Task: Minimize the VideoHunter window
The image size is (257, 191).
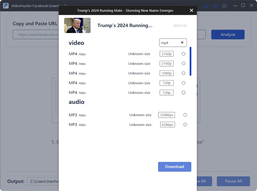Action: [x=235, y=6]
